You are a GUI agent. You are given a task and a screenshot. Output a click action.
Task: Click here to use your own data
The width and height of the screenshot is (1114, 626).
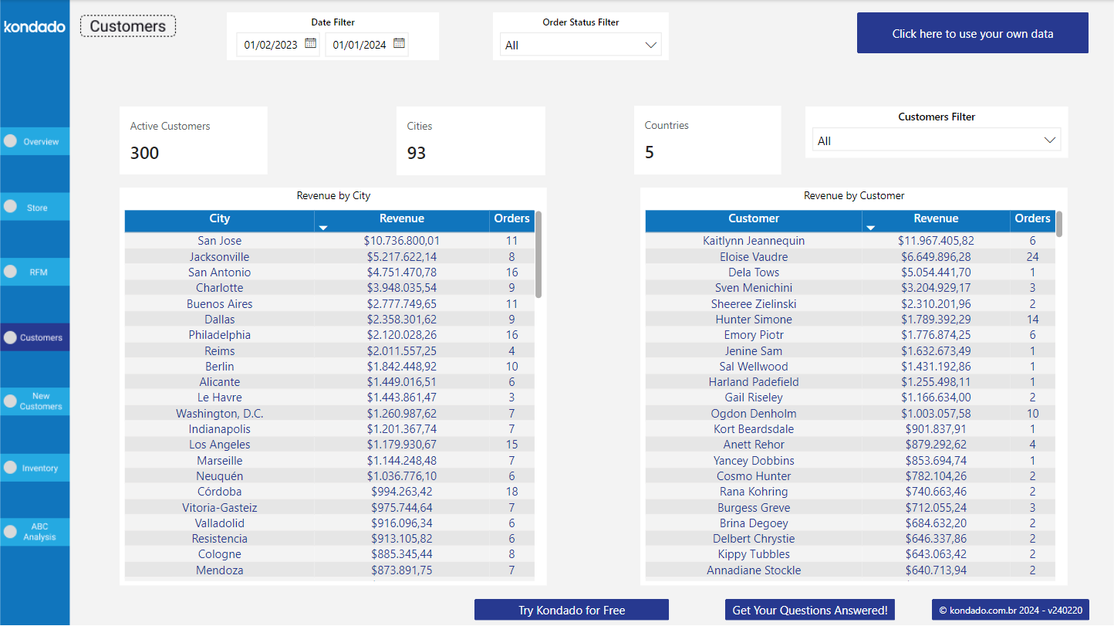pyautogui.click(x=972, y=33)
